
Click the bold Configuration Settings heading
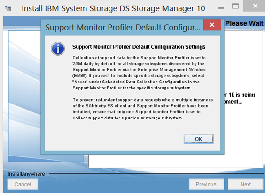click(x=139, y=47)
